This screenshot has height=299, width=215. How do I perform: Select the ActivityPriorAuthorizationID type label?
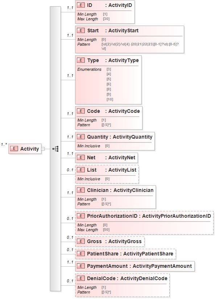pos(177,216)
